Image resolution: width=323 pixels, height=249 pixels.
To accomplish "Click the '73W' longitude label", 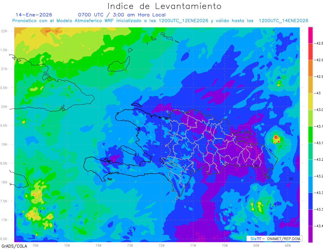I will 130,245.
